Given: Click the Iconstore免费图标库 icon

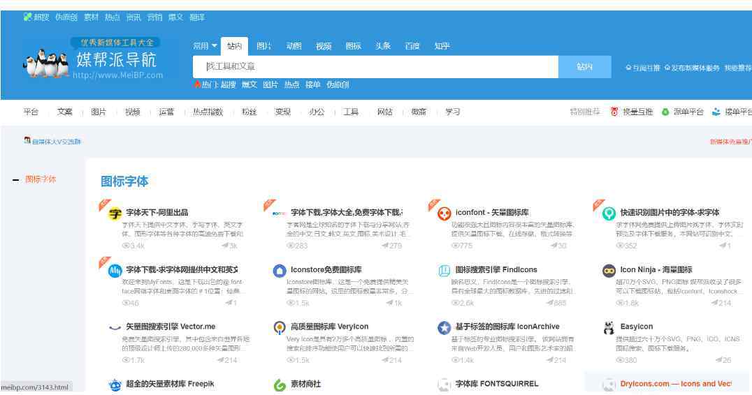Looking at the screenshot, I should [280, 271].
